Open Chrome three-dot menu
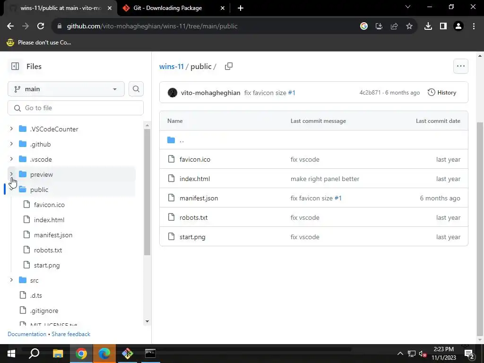 (474, 26)
